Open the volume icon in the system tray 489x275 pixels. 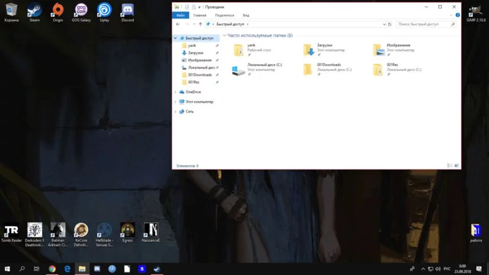(x=438, y=269)
